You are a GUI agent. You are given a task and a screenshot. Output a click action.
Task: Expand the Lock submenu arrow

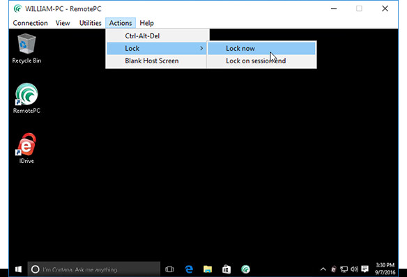[201, 49]
